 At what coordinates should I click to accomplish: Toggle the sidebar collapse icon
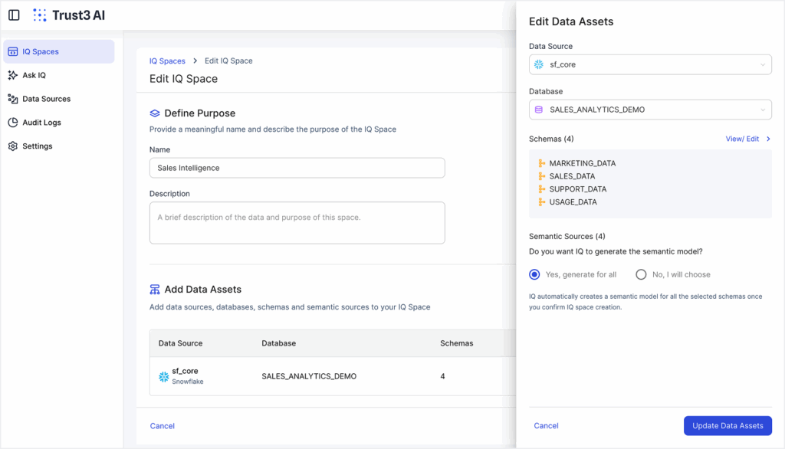pos(14,15)
